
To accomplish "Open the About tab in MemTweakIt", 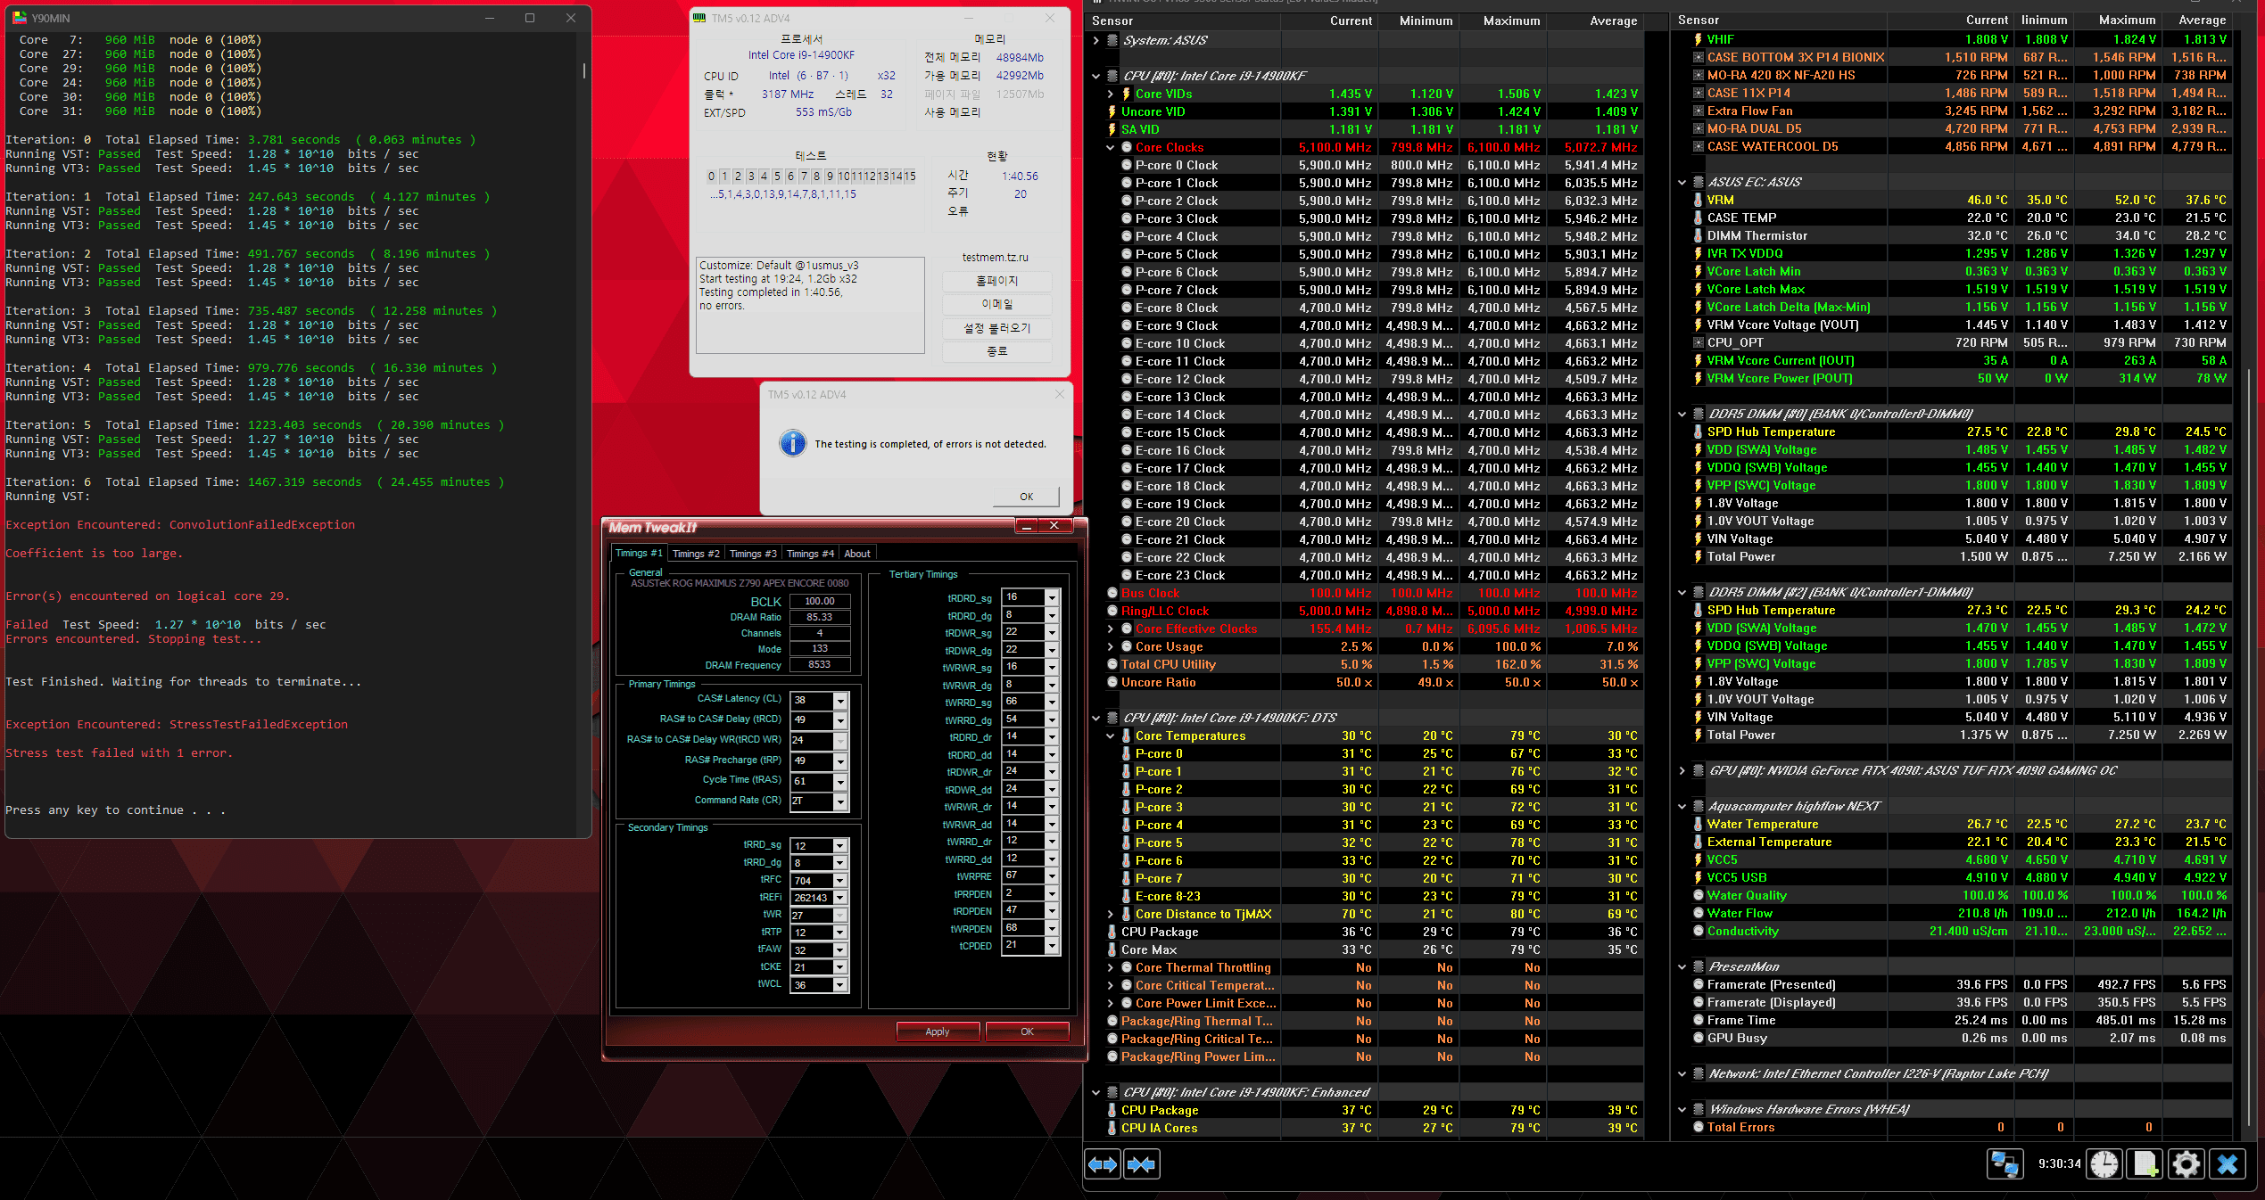I will [856, 554].
